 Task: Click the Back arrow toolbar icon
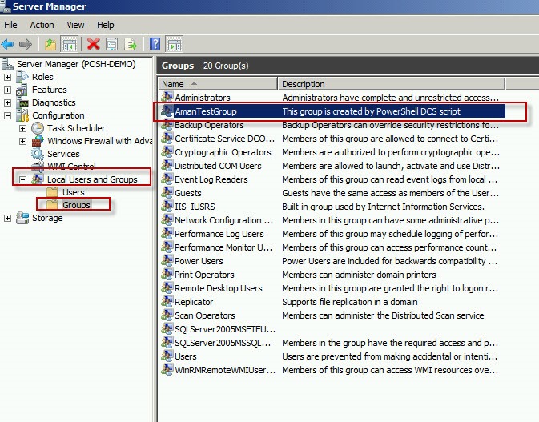(8, 44)
